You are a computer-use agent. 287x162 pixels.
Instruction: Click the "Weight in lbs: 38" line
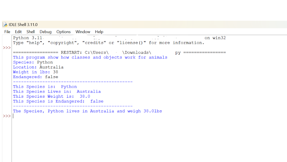35,72
